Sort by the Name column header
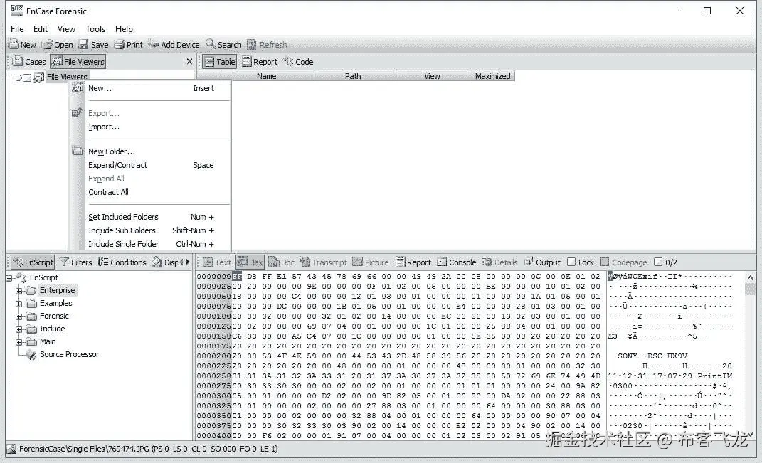The height and width of the screenshot is (463, 762). point(266,76)
